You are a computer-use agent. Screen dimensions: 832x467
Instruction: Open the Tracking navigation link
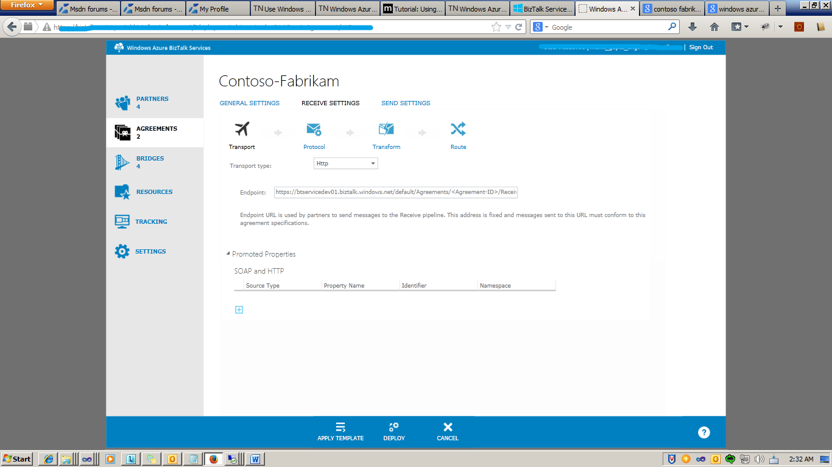click(x=151, y=222)
